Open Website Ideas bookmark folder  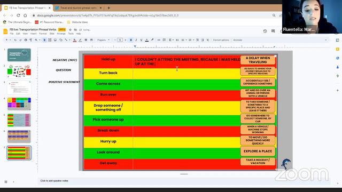click(x=77, y=22)
